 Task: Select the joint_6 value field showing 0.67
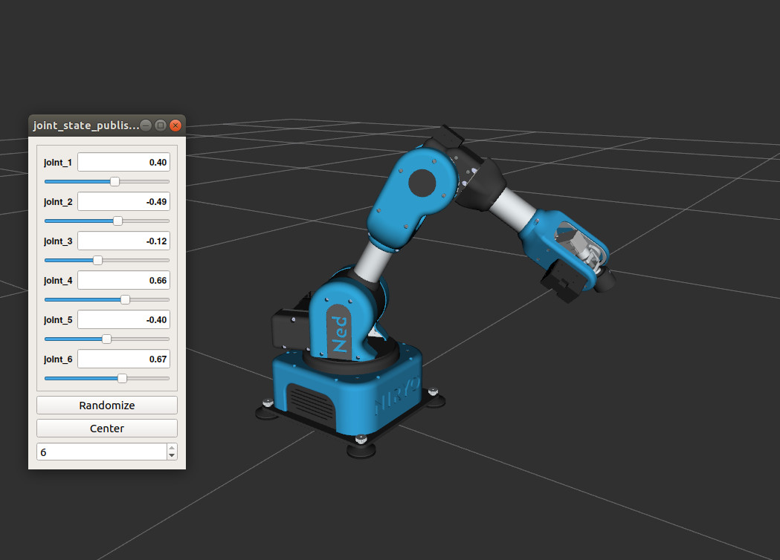tap(124, 359)
